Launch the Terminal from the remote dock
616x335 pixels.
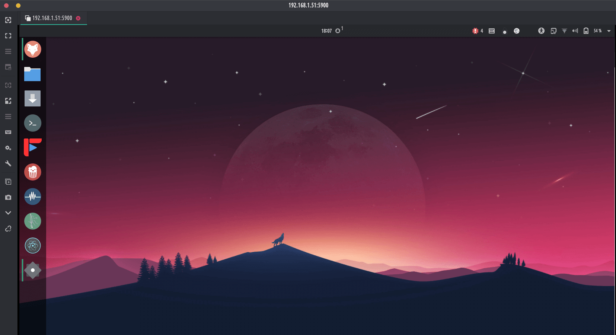click(x=33, y=123)
